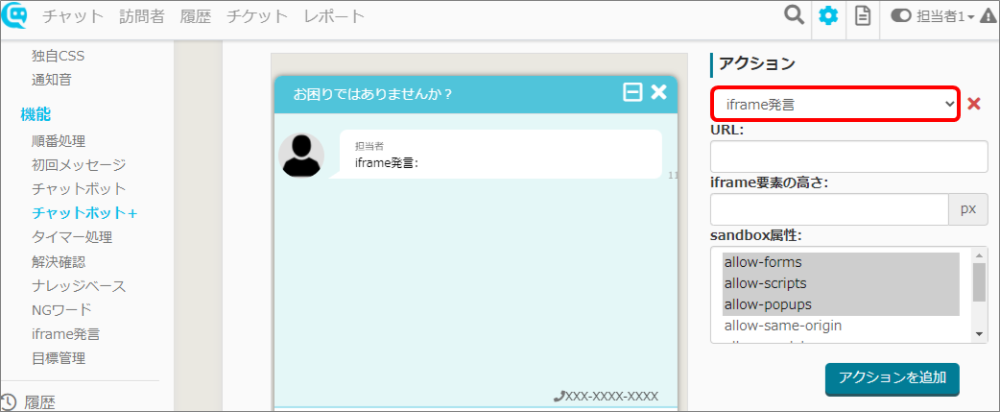This screenshot has width=1000, height=412.
Task: Close the chat widget preview with X
Action: [x=658, y=92]
